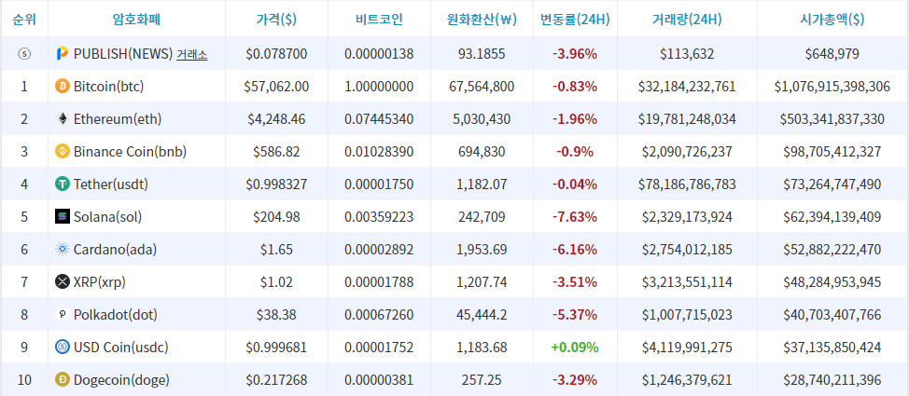Click the Cardano won value 1,953.69
The height and width of the screenshot is (396, 909).
482,250
